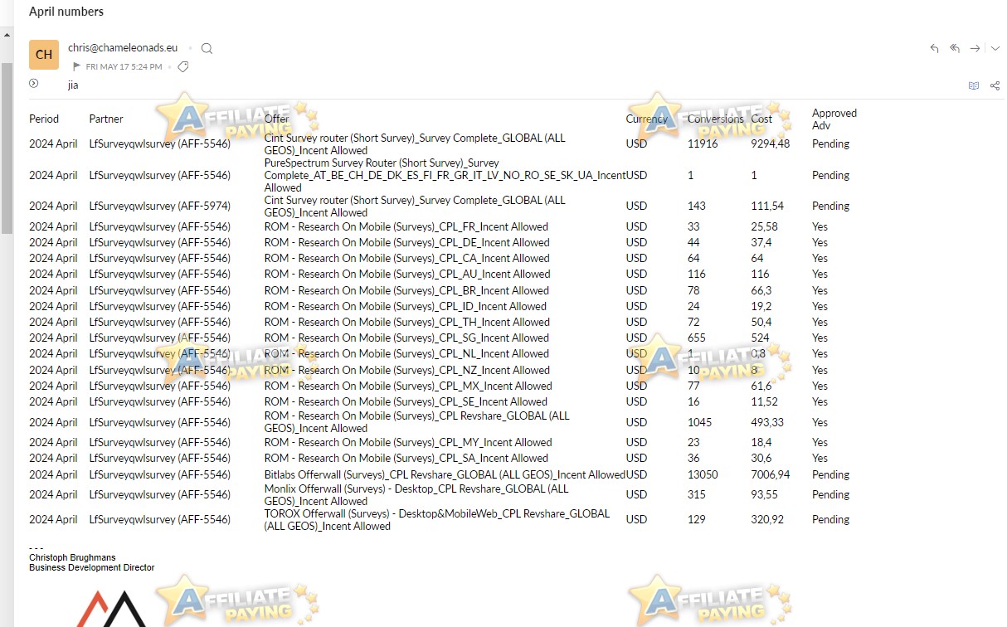1007x627 pixels.
Task: Click the Reply All double-arrow icon
Action: 955,49
